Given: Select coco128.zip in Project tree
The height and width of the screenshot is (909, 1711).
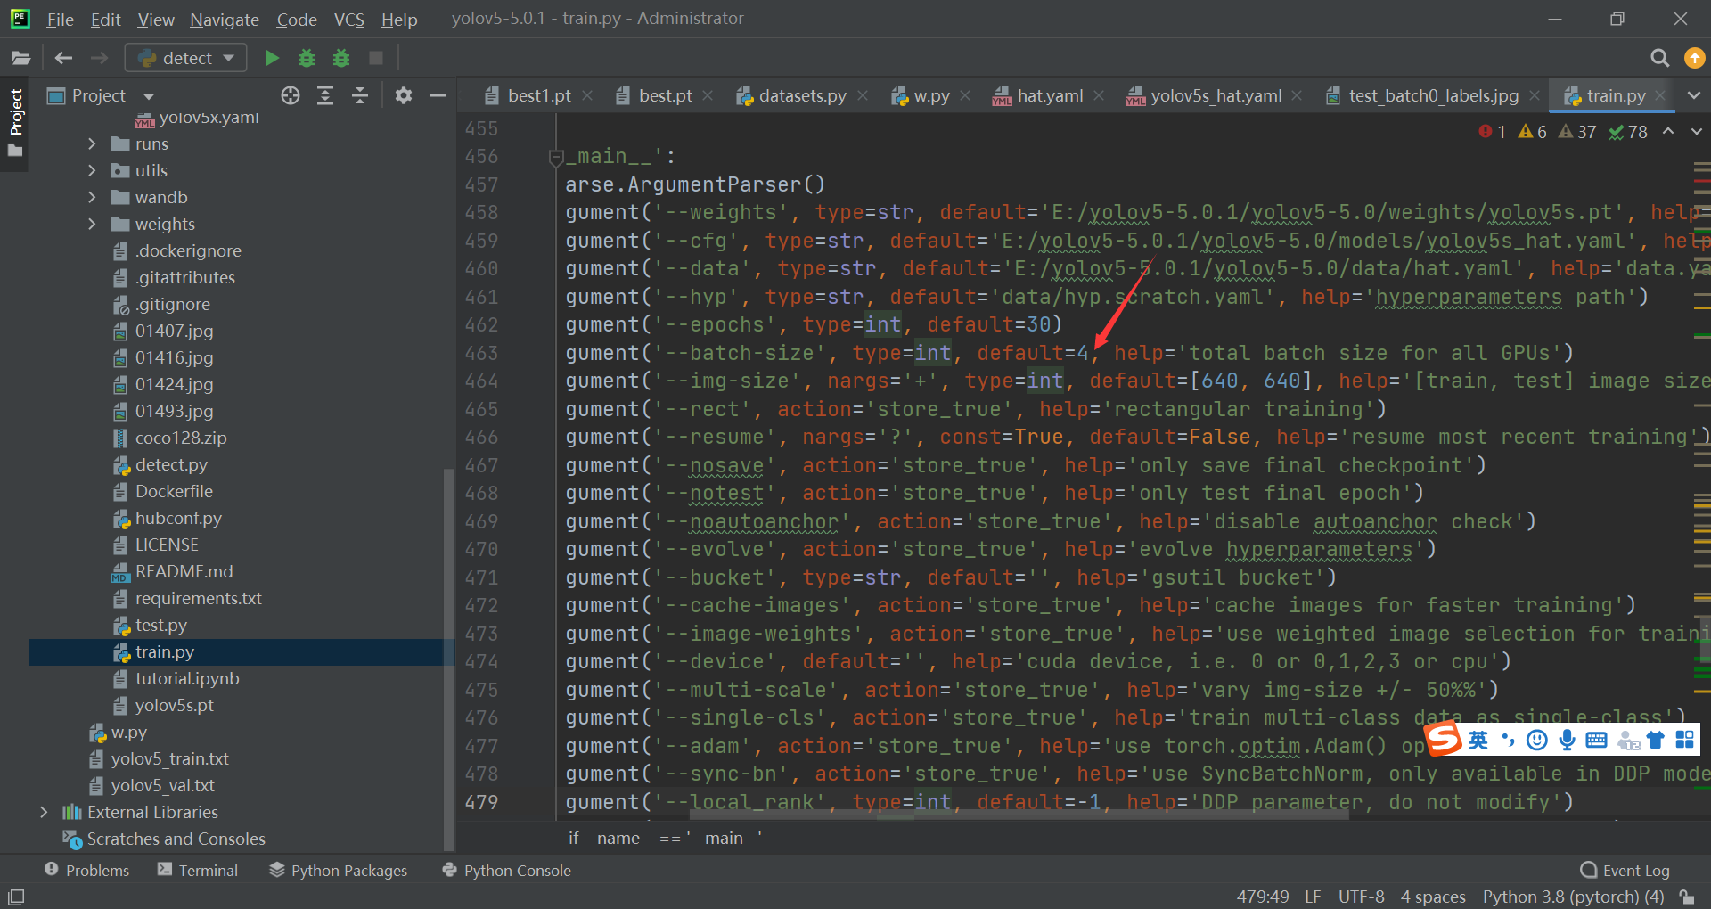Looking at the screenshot, I should 181,438.
